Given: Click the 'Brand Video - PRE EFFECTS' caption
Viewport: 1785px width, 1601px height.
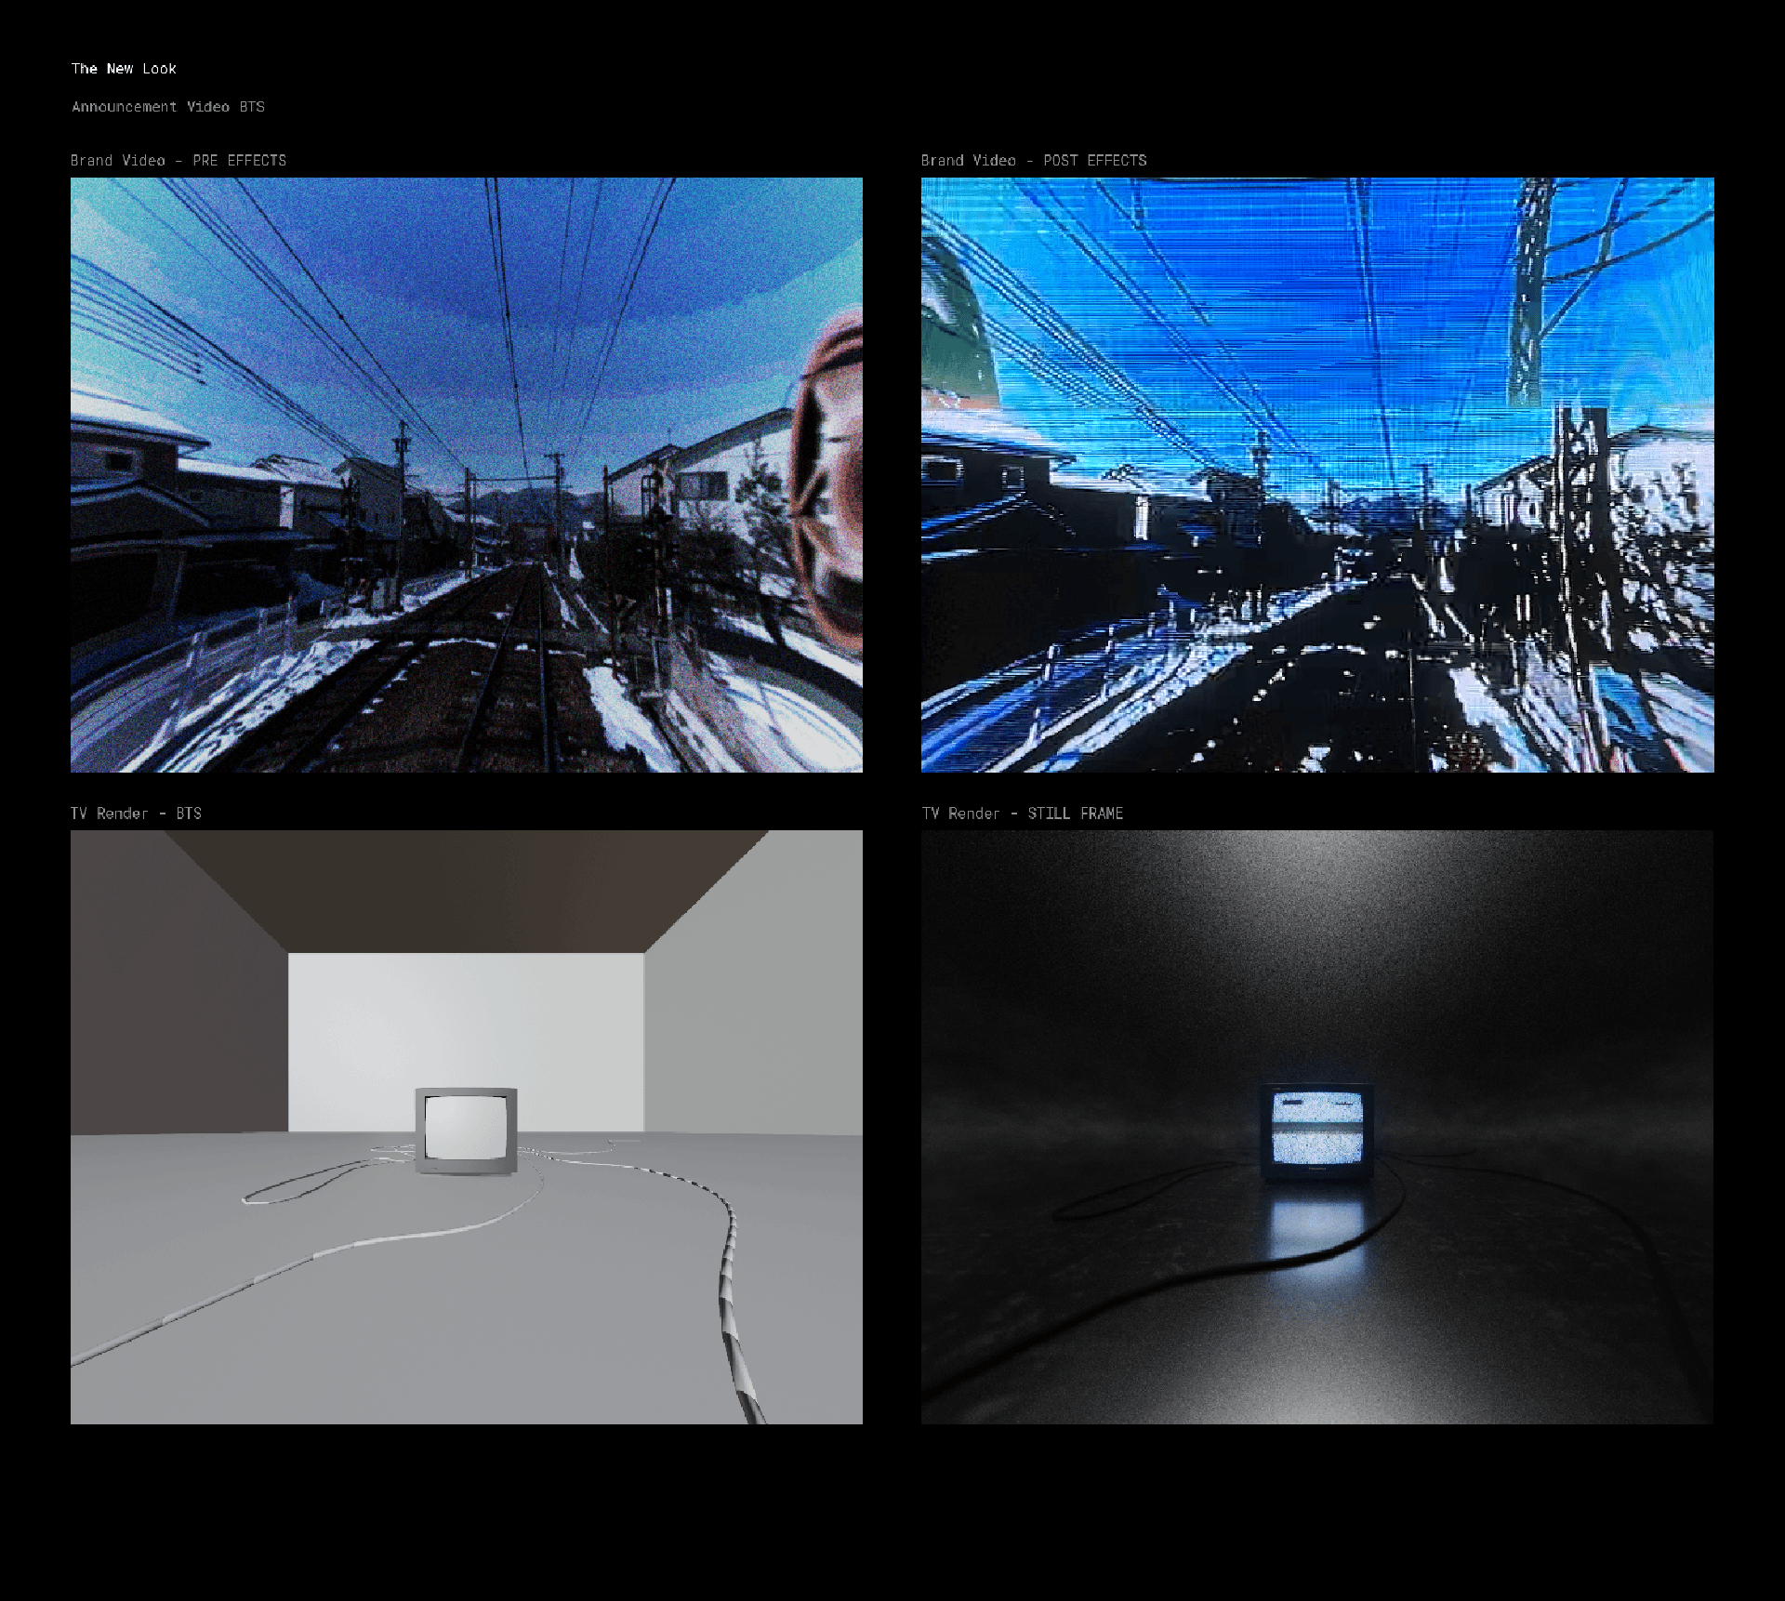Looking at the screenshot, I should (178, 161).
